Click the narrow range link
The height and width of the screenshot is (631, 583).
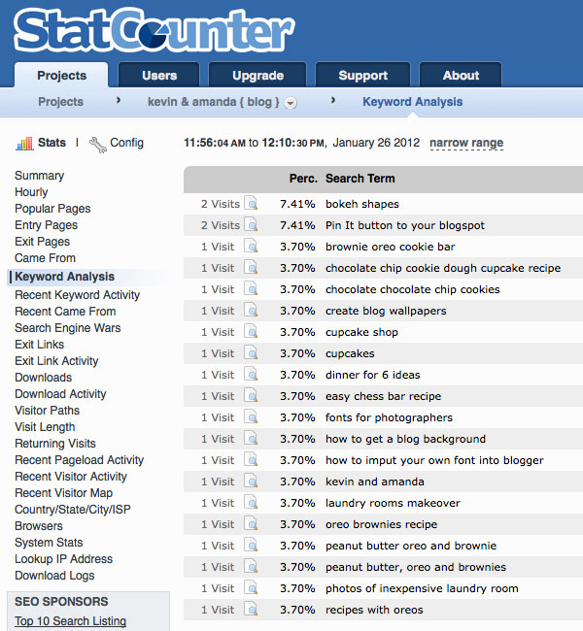[466, 143]
